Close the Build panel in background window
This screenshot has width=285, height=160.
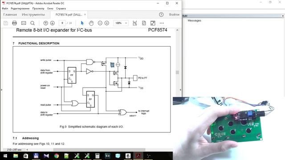(x=283, y=16)
